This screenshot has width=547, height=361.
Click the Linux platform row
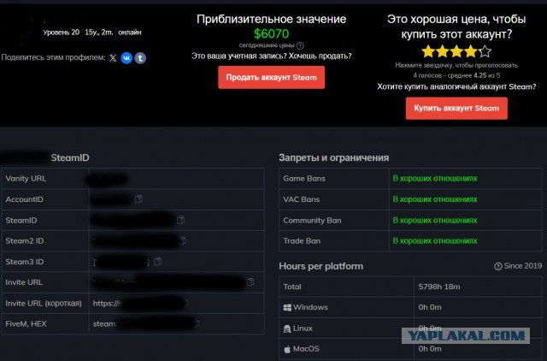coord(410,328)
